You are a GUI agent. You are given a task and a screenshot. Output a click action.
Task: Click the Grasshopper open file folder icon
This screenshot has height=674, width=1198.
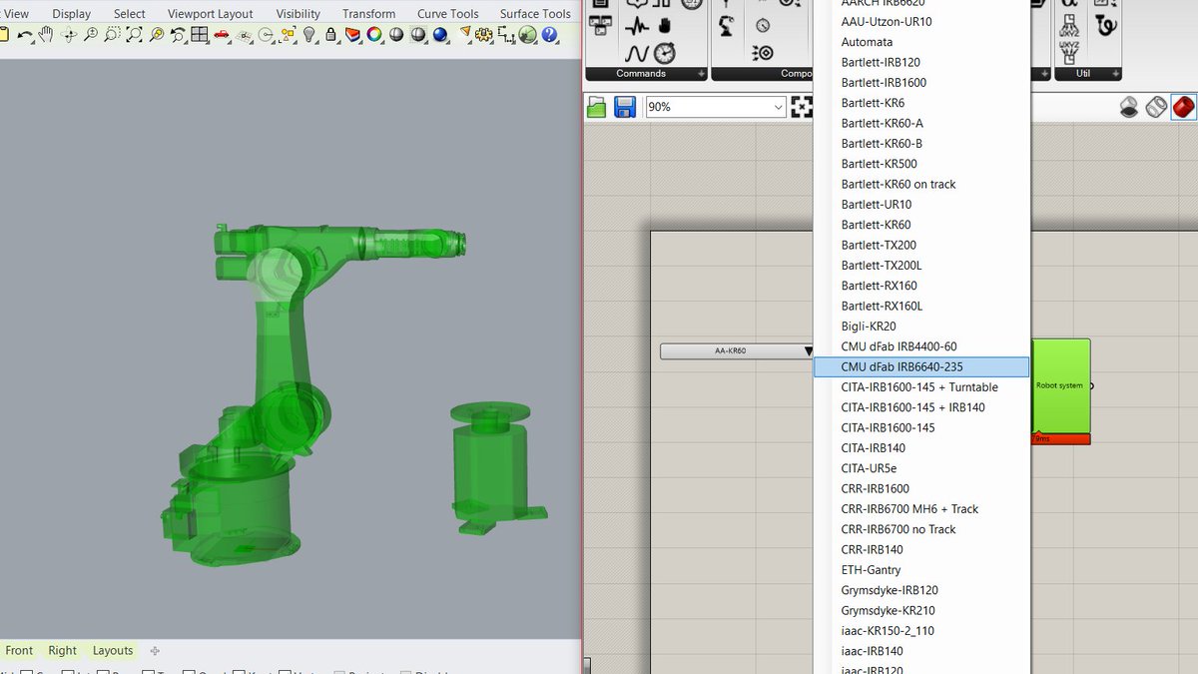[596, 107]
